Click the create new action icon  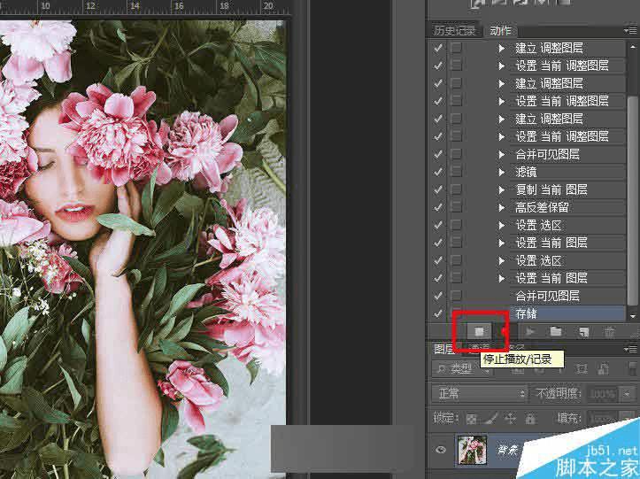click(x=583, y=332)
